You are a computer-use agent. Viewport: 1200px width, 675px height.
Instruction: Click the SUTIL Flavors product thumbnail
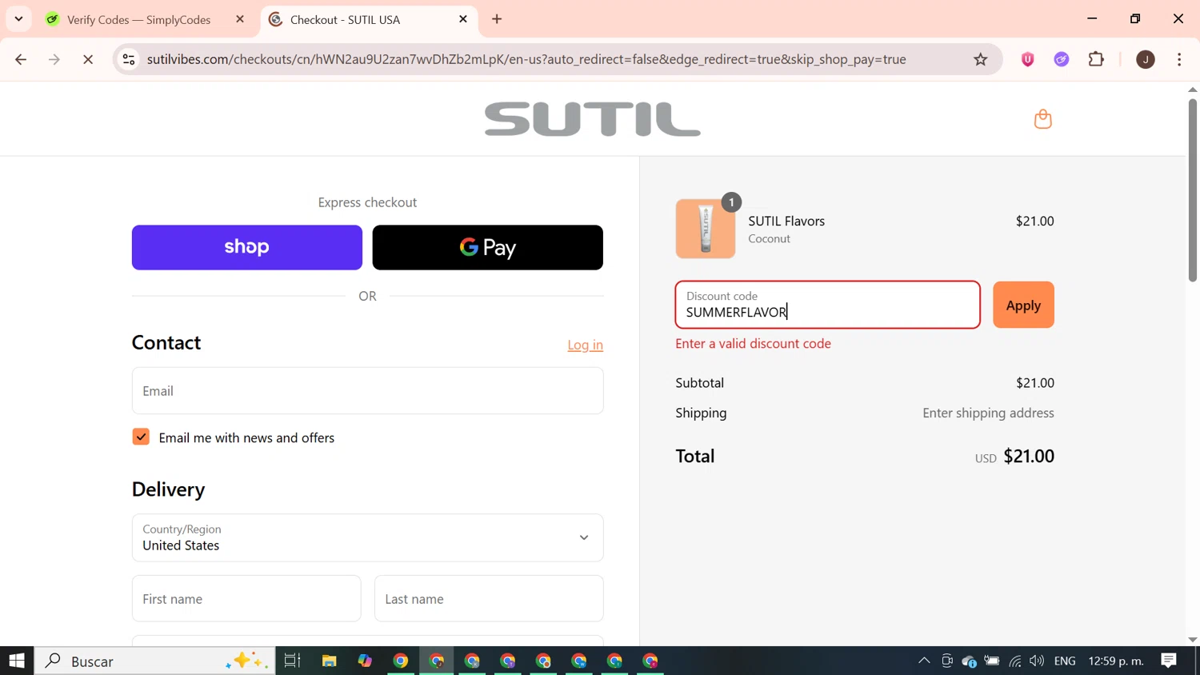click(705, 229)
